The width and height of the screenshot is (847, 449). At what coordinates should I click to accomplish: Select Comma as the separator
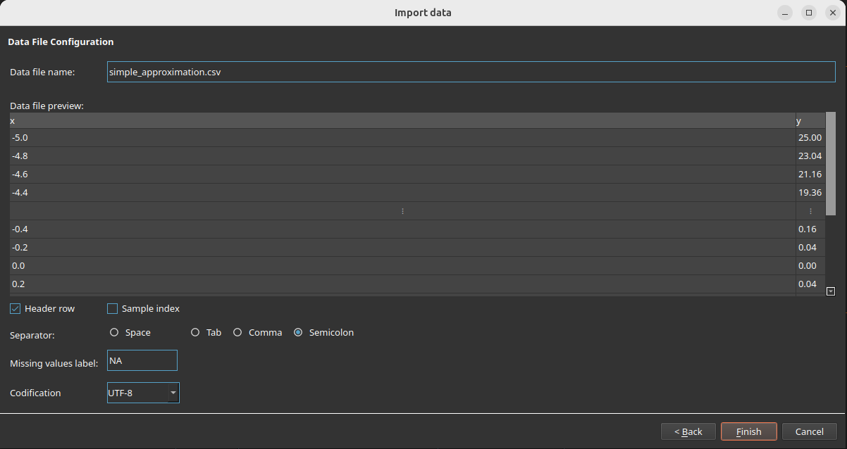pos(237,332)
